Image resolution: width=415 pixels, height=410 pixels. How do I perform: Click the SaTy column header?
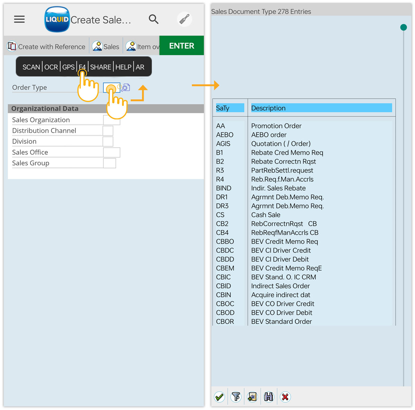230,108
